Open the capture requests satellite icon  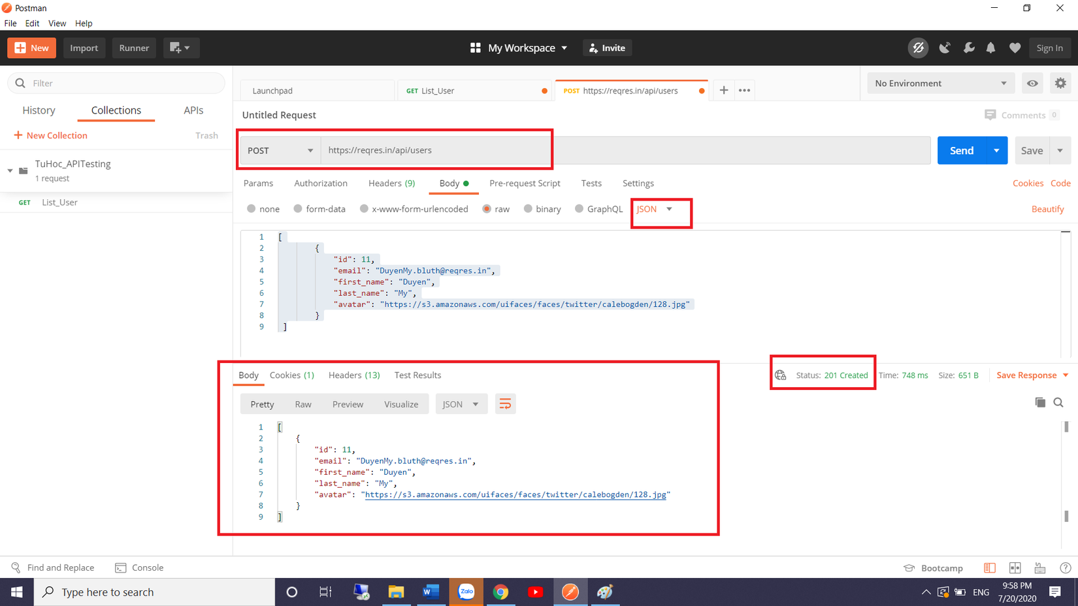pyautogui.click(x=945, y=48)
